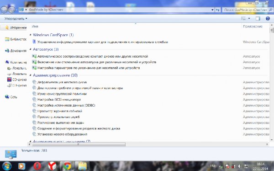
Task: Go forward with the Forward navigation button
Action: [x=12, y=10]
